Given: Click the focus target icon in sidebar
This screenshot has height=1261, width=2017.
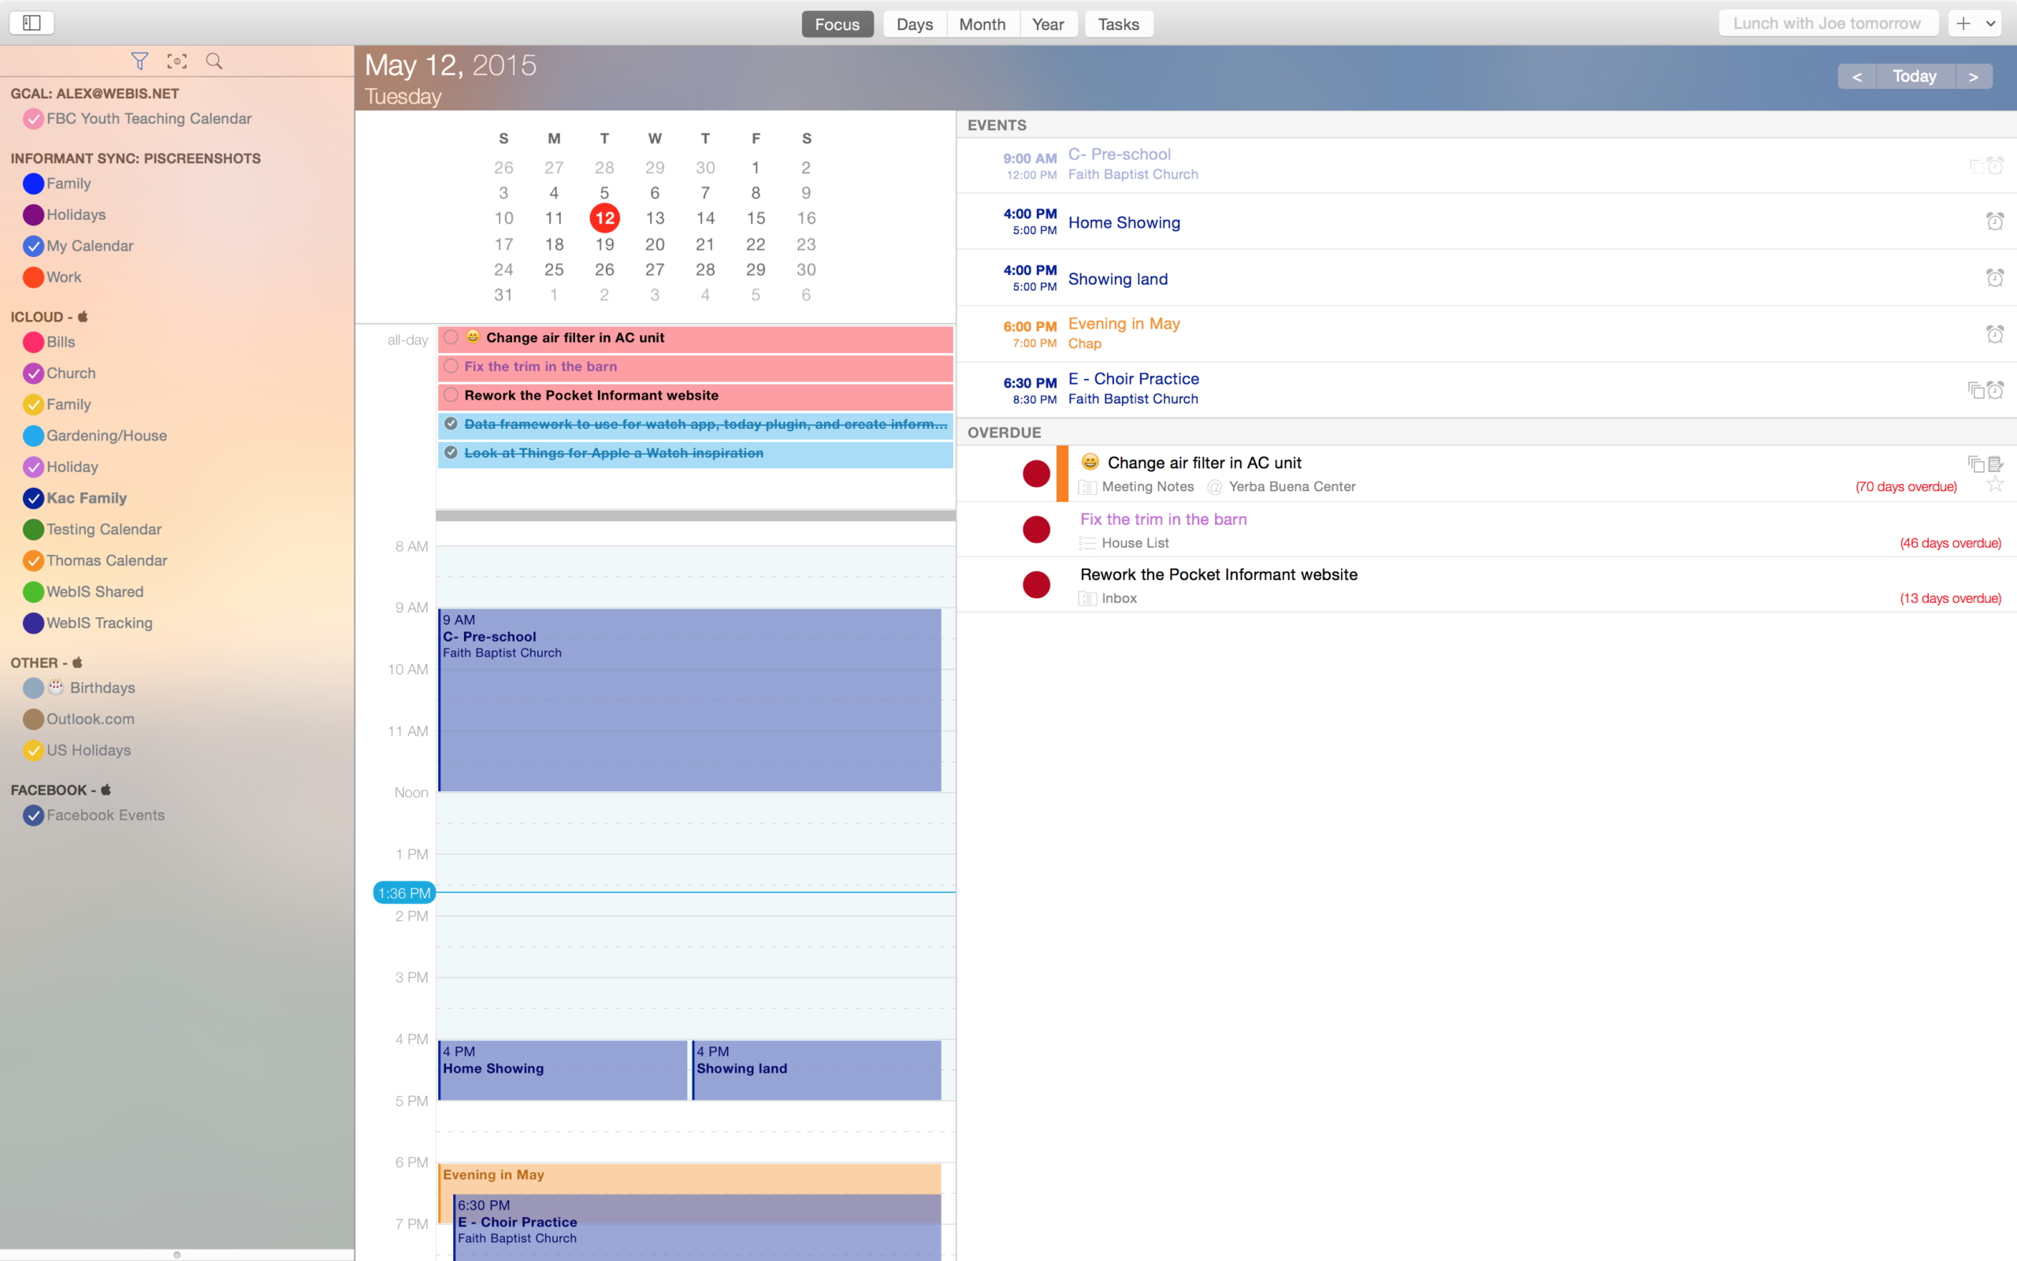Looking at the screenshot, I should click(x=176, y=61).
